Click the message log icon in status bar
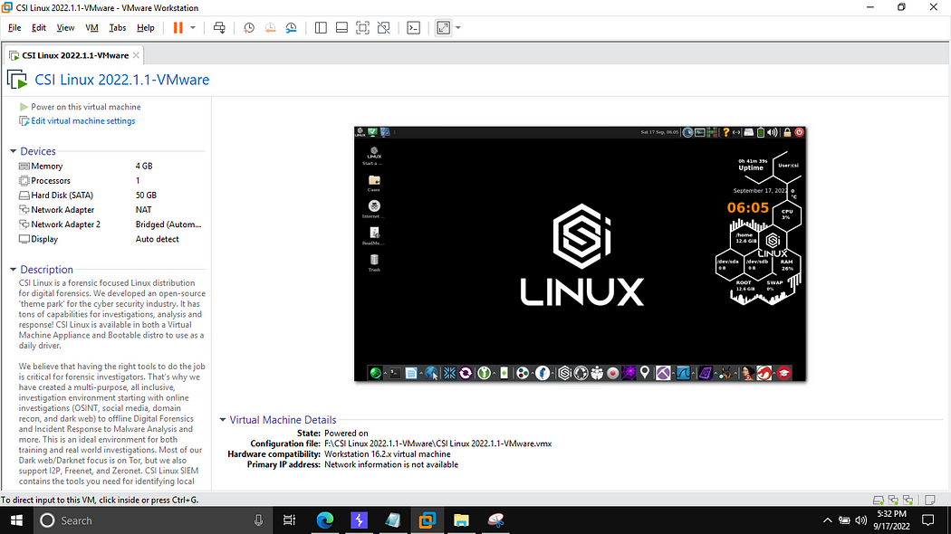The image size is (951, 534). 930,500
